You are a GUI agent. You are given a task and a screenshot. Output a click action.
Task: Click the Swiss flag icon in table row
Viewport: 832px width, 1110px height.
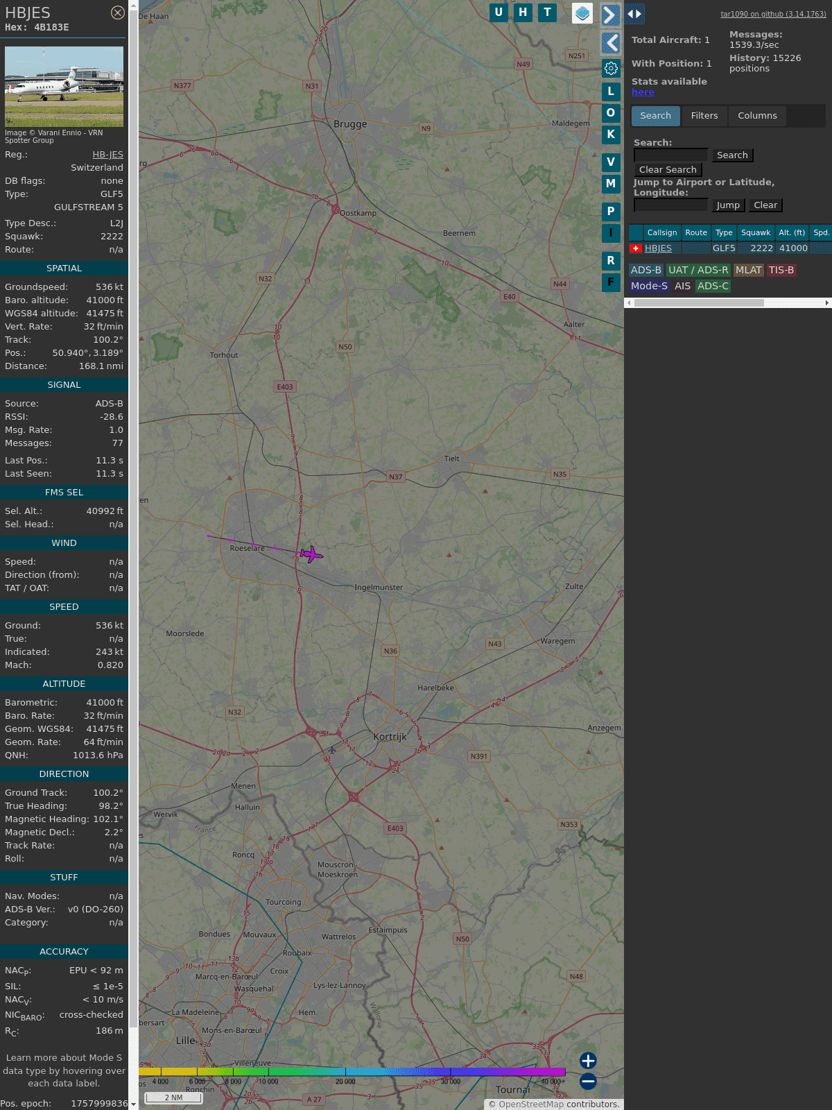635,248
